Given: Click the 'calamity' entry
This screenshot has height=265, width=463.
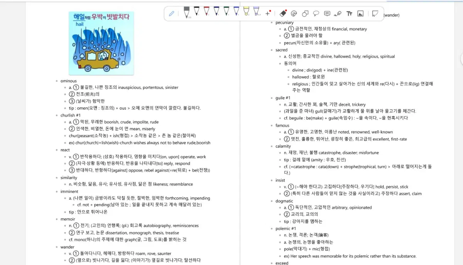Looking at the screenshot, I should click(x=283, y=146).
